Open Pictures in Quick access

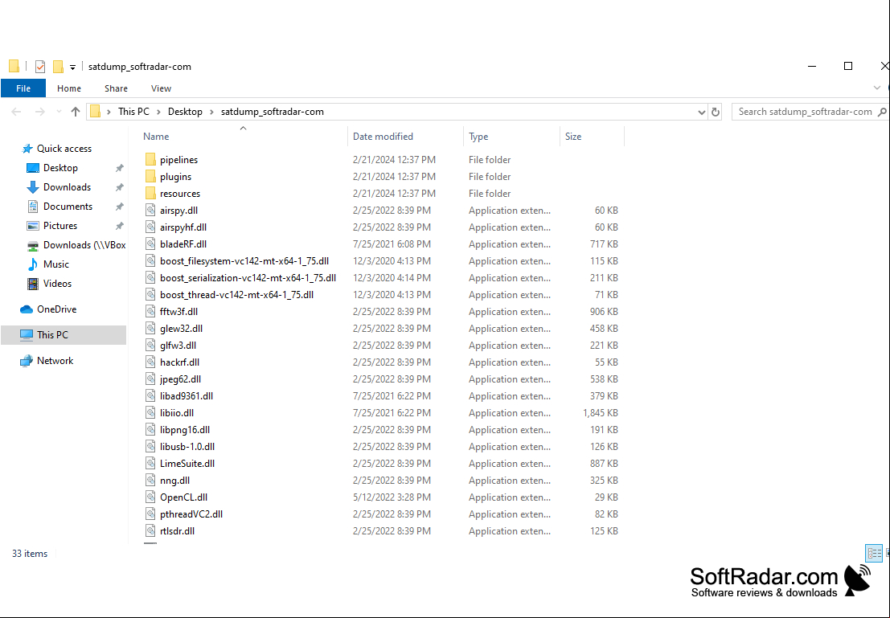pyautogui.click(x=60, y=226)
